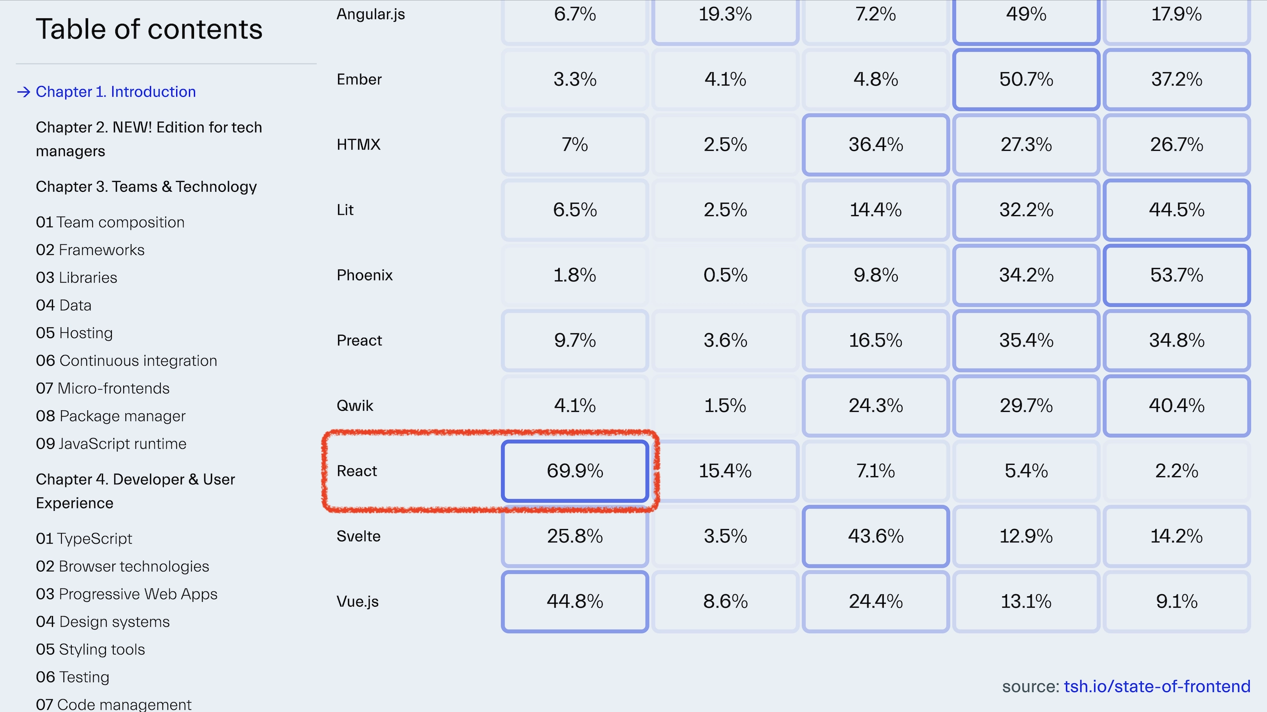Open Chapter 2. NEW! Edition for tech managers
Image resolution: width=1267 pixels, height=712 pixels.
148,138
